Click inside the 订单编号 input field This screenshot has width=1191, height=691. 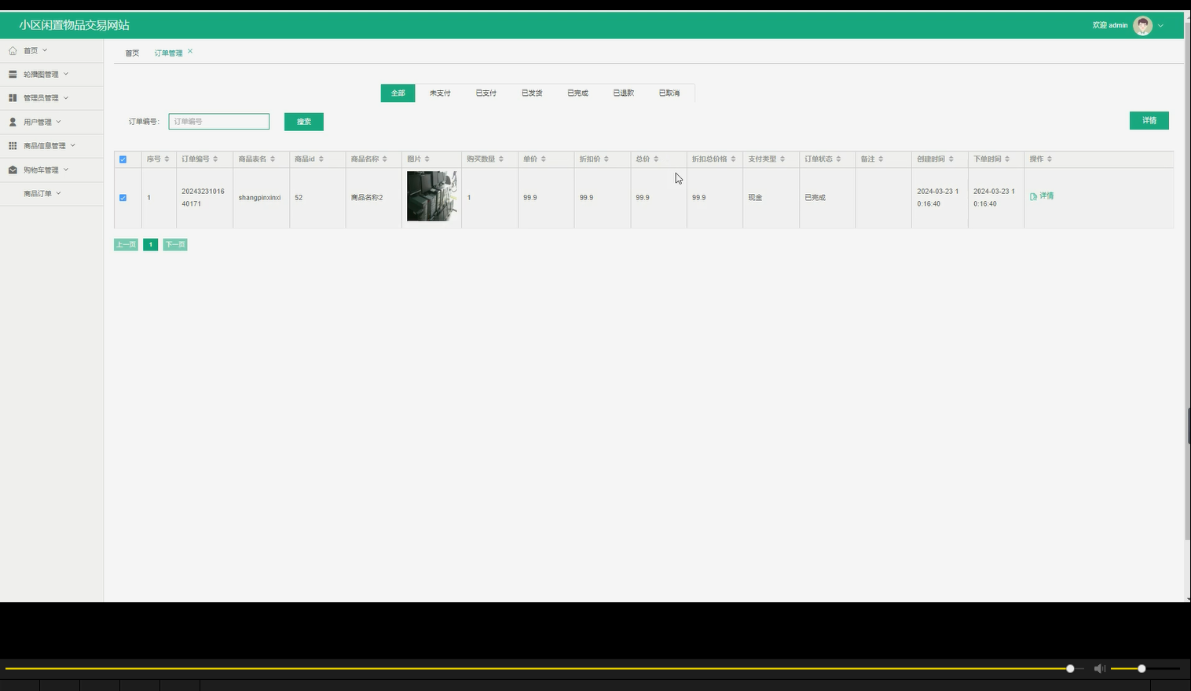(x=218, y=121)
